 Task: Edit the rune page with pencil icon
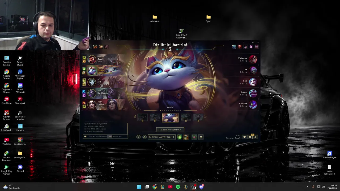pos(144,137)
